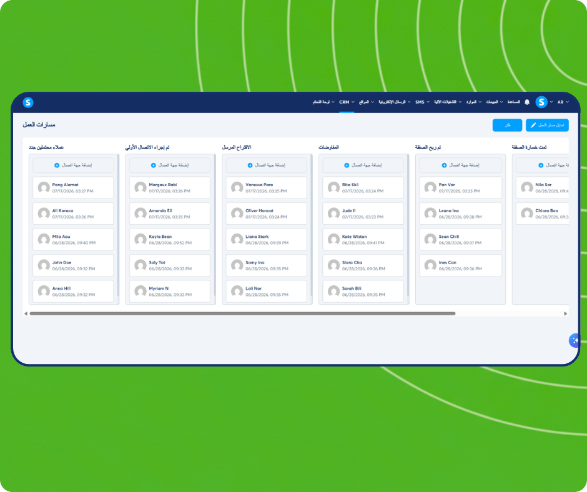Open the floating AI assistant button
Screen dimensions: 587x492
tap(575, 340)
